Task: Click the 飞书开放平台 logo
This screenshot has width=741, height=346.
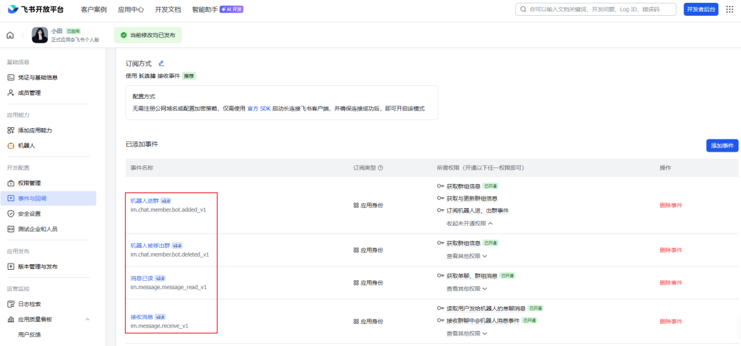Action: click(37, 9)
